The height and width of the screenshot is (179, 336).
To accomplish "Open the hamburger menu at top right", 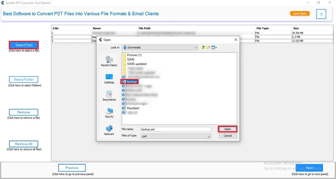I will [x=321, y=14].
